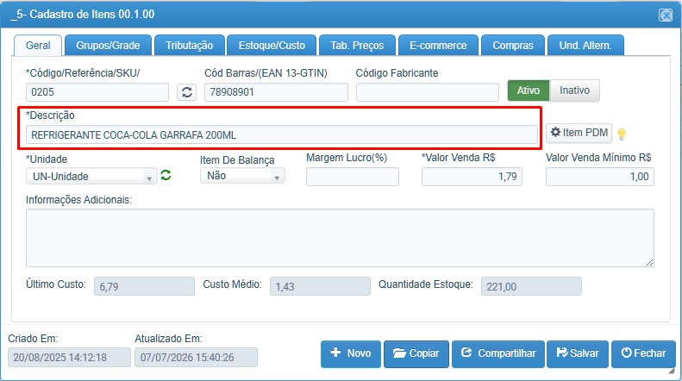The width and height of the screenshot is (682, 381).
Task: Open the Estoque/Custo tab
Action: point(272,46)
